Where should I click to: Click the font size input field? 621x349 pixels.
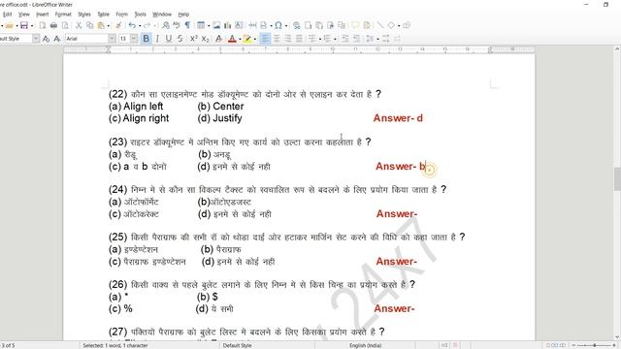click(124, 39)
